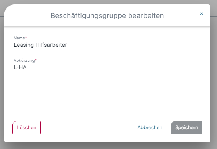
Task: Click empty dialog body below Abkürzung field
Action: click(107, 97)
